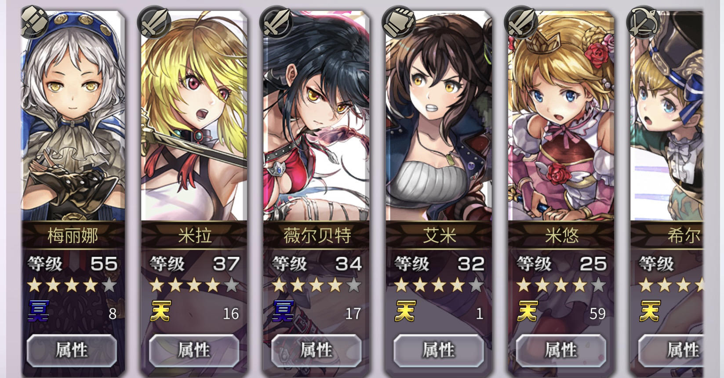Image resolution: width=724 pixels, height=378 pixels.
Task: Open 属性 for 米拉
Action: click(194, 350)
